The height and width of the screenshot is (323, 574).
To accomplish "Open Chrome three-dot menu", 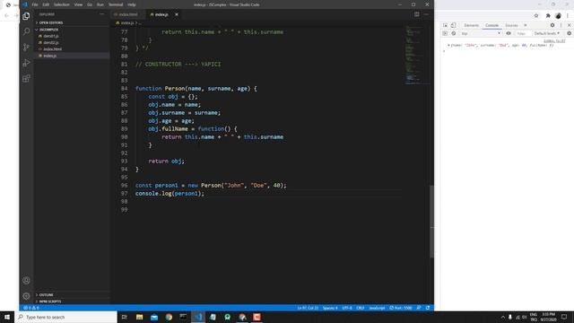I will point(568,16).
